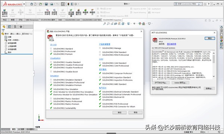Toggle SOLIDWORKS Standard checkbox

coord(51,48)
